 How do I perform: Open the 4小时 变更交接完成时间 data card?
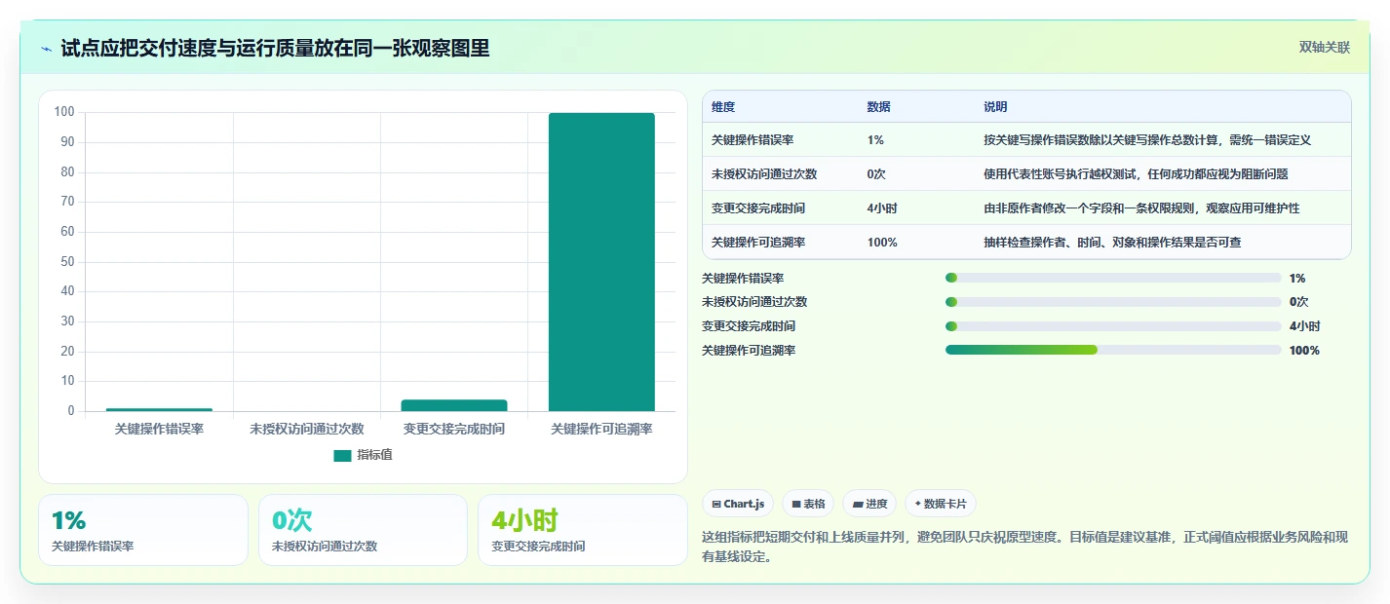(x=582, y=530)
